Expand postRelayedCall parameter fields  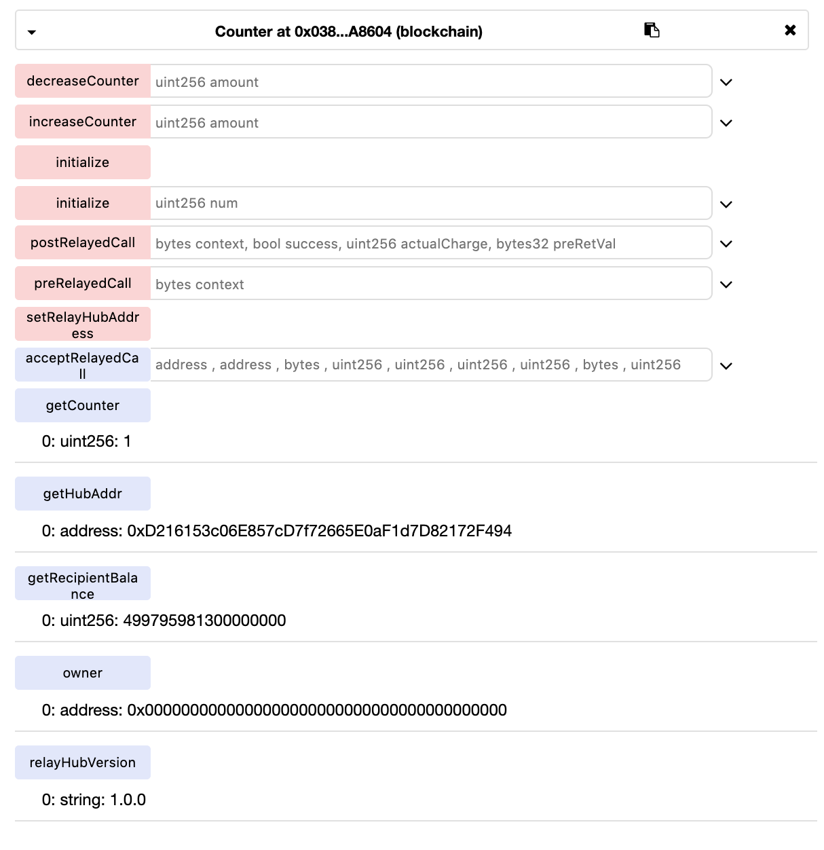[726, 244]
